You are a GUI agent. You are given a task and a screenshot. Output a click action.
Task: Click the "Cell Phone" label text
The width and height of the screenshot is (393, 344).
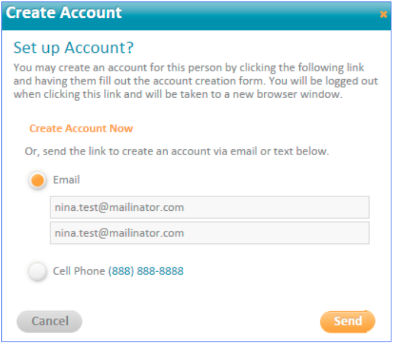pyautogui.click(x=79, y=271)
